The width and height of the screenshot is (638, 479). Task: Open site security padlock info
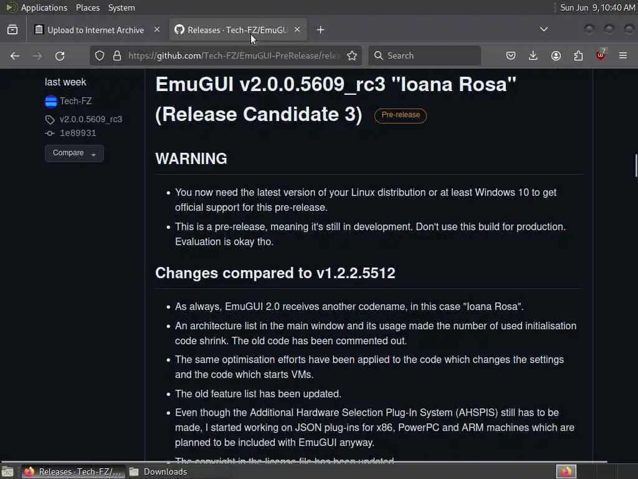point(117,56)
